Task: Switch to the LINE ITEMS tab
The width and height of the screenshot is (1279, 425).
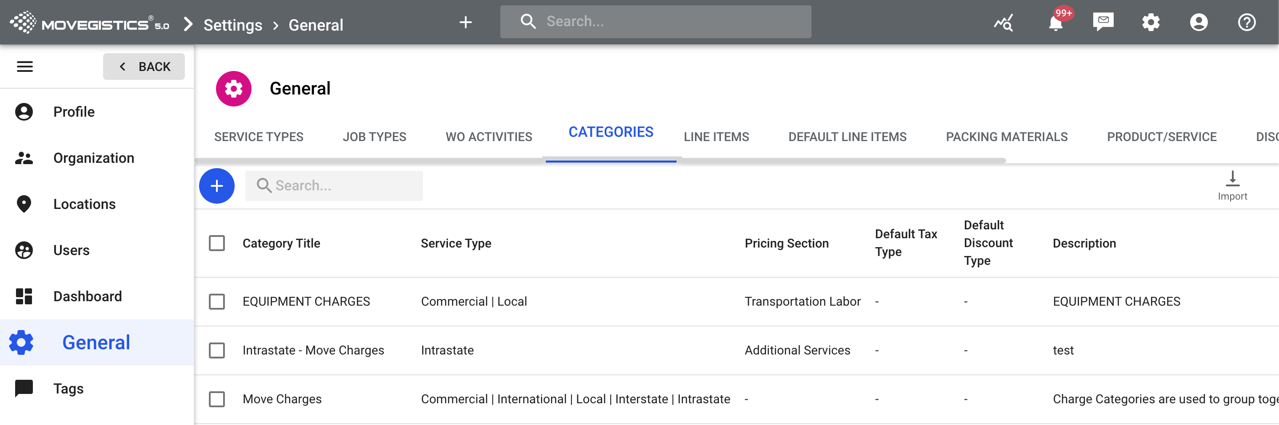Action: click(716, 137)
